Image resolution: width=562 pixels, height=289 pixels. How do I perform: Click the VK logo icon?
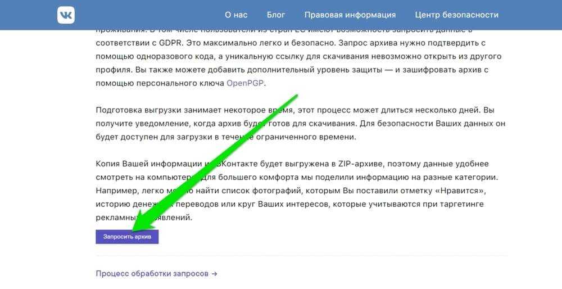(x=66, y=15)
